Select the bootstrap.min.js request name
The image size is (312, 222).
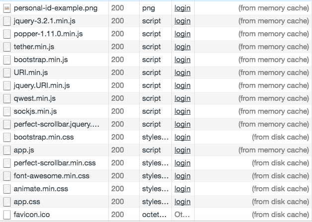[41, 60]
